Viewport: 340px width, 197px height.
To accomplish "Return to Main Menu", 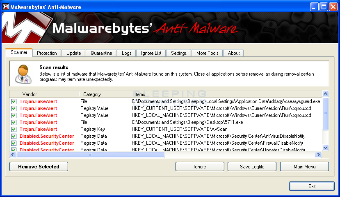I will point(304,167).
